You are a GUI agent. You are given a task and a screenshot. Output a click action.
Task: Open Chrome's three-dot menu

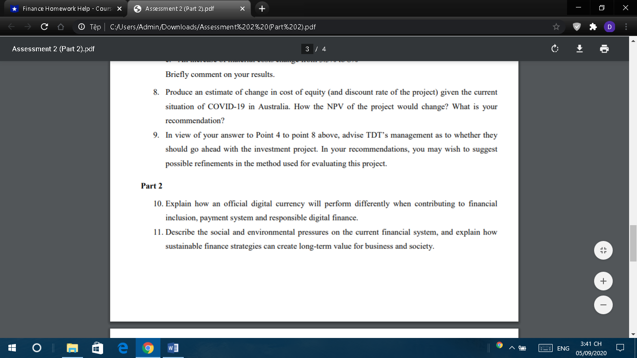(627, 27)
